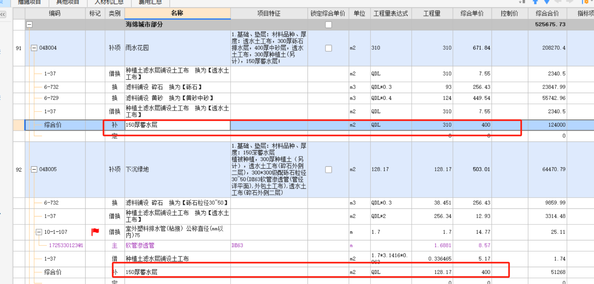Click the 标记 column header
The image size is (594, 284).
point(95,13)
